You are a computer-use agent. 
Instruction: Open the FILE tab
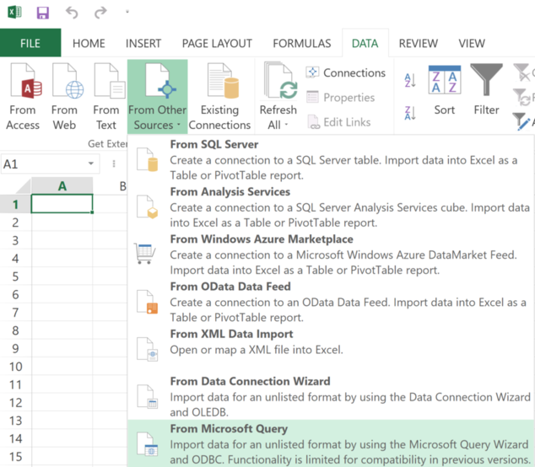[30, 43]
